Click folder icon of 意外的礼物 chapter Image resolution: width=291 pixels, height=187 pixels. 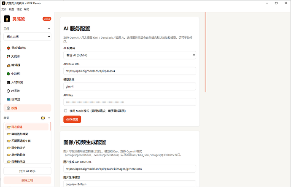(9, 155)
